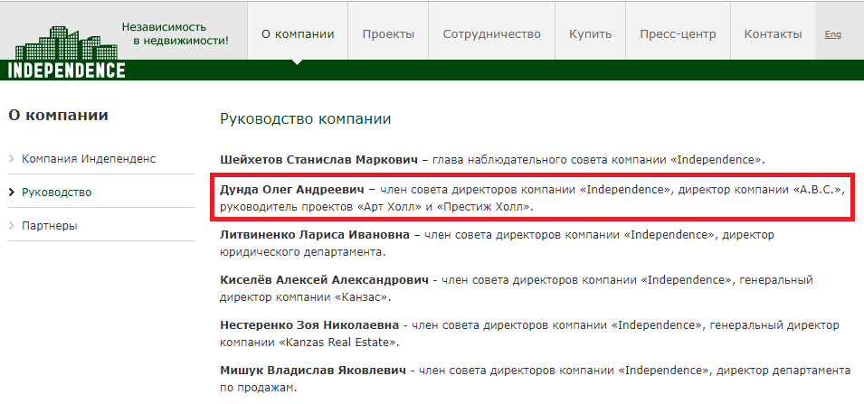
Task: Switch site language via Eng link
Action: click(x=832, y=34)
